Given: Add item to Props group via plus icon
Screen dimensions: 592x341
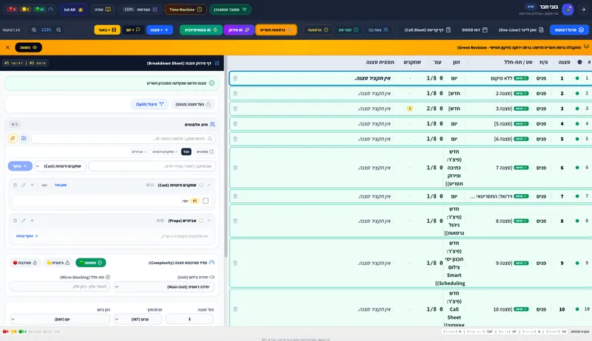Looking at the screenshot, I should point(32,221).
